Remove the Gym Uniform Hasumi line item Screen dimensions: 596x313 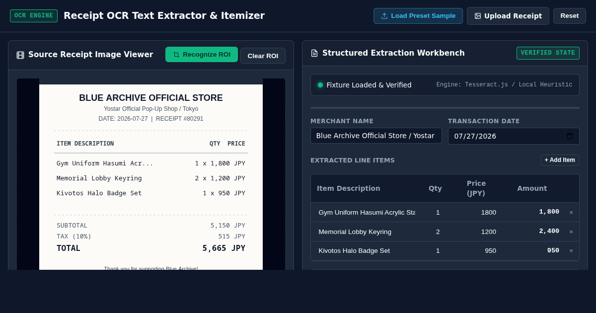[571, 212]
